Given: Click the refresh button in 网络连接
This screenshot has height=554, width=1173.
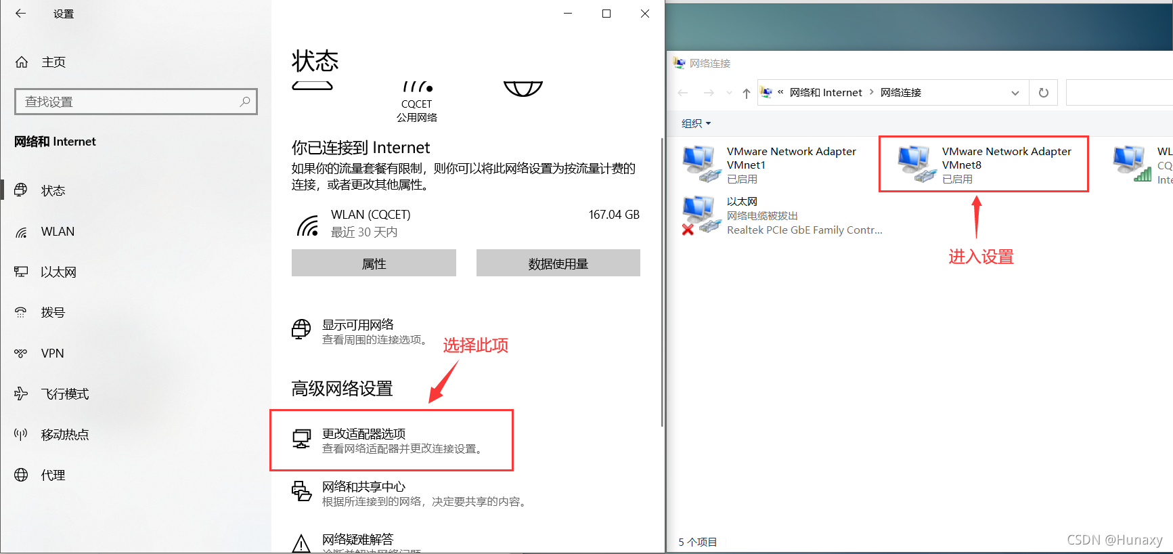Looking at the screenshot, I should tap(1044, 93).
